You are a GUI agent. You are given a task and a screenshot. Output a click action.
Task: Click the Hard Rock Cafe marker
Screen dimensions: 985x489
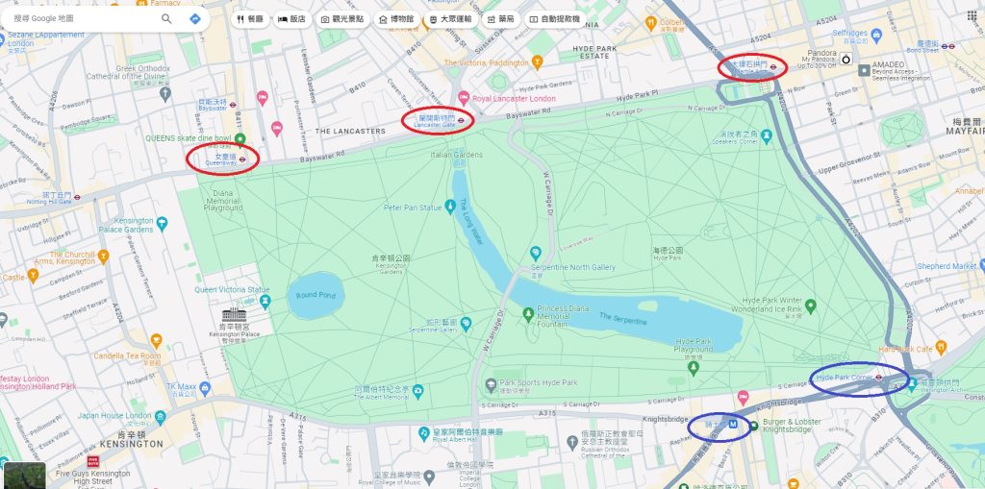tap(941, 346)
